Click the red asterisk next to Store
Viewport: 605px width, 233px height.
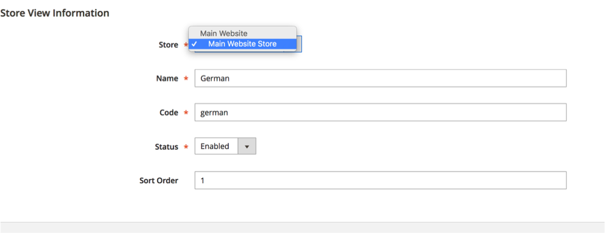click(186, 45)
